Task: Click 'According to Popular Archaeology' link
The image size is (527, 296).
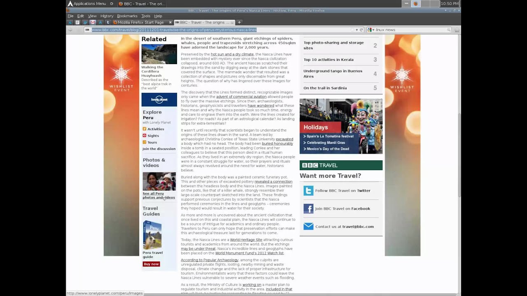Action: (210, 260)
